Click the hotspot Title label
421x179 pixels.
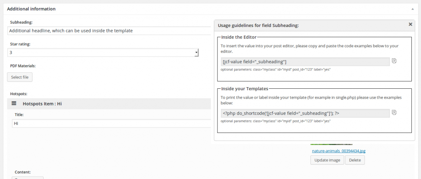(20, 115)
